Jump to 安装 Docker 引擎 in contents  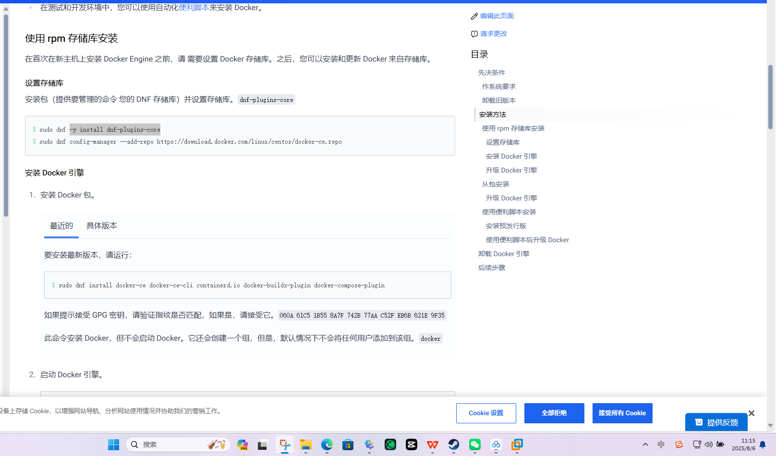pyautogui.click(x=511, y=156)
